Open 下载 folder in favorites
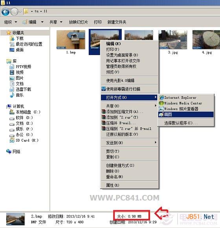This screenshot has height=228, width=220. (16, 39)
